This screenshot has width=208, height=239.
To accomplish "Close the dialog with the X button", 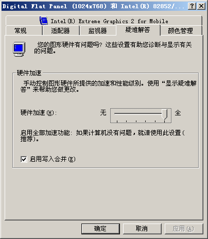I will coord(201,6).
